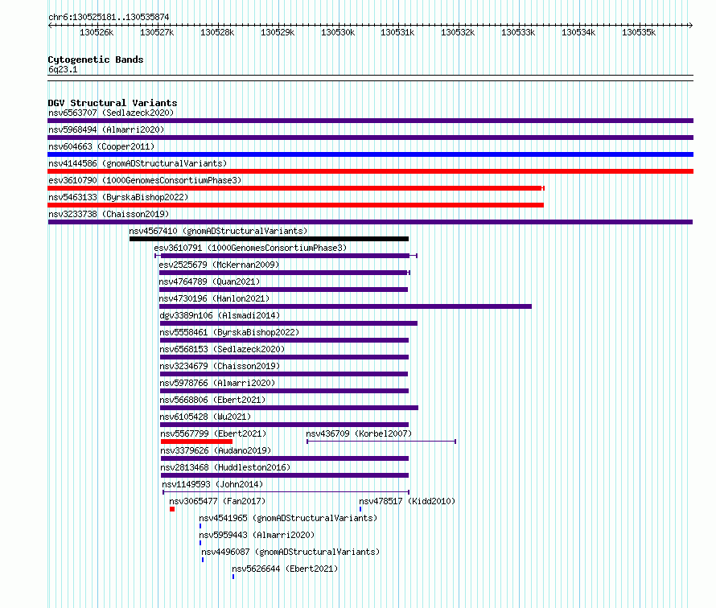Screen dimensions: 716x608
Task: Click nsv3065477 (Fan2017) label
Action: coord(217,501)
